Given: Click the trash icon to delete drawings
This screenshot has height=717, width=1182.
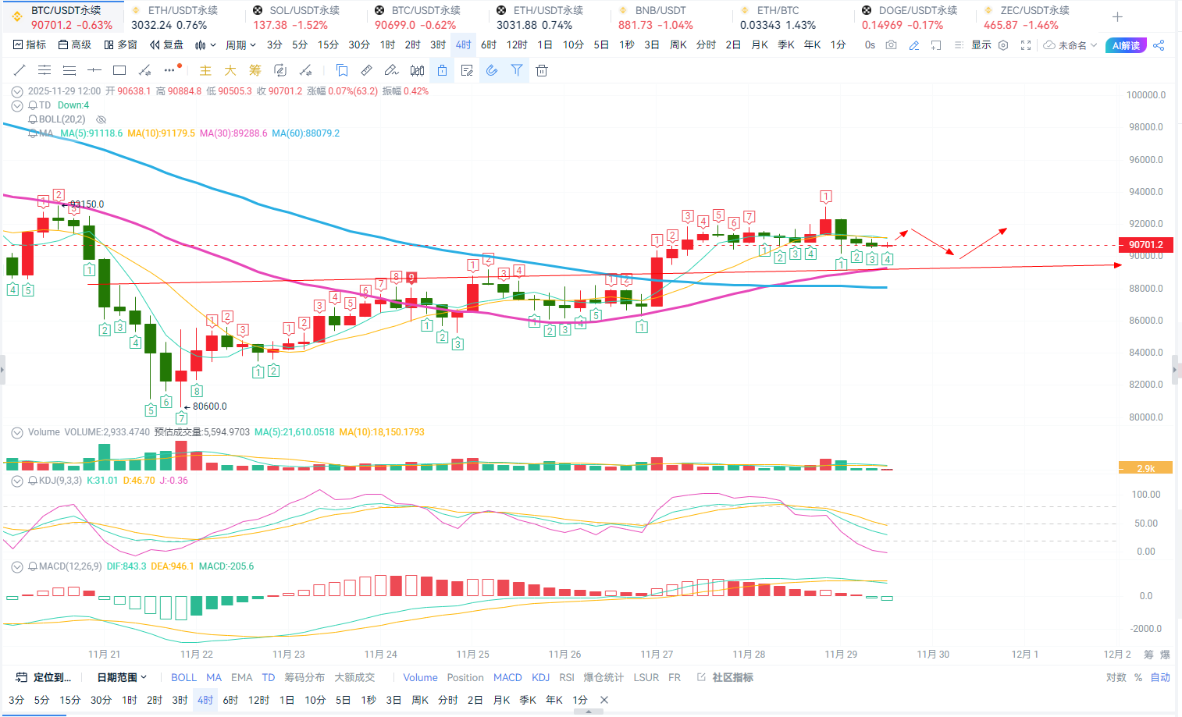Looking at the screenshot, I should [x=542, y=70].
